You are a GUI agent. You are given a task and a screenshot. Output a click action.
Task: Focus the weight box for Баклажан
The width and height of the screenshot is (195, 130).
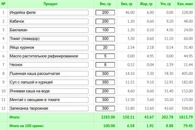(105, 30)
